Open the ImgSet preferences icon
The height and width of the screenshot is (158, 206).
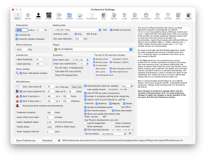click(x=189, y=16)
